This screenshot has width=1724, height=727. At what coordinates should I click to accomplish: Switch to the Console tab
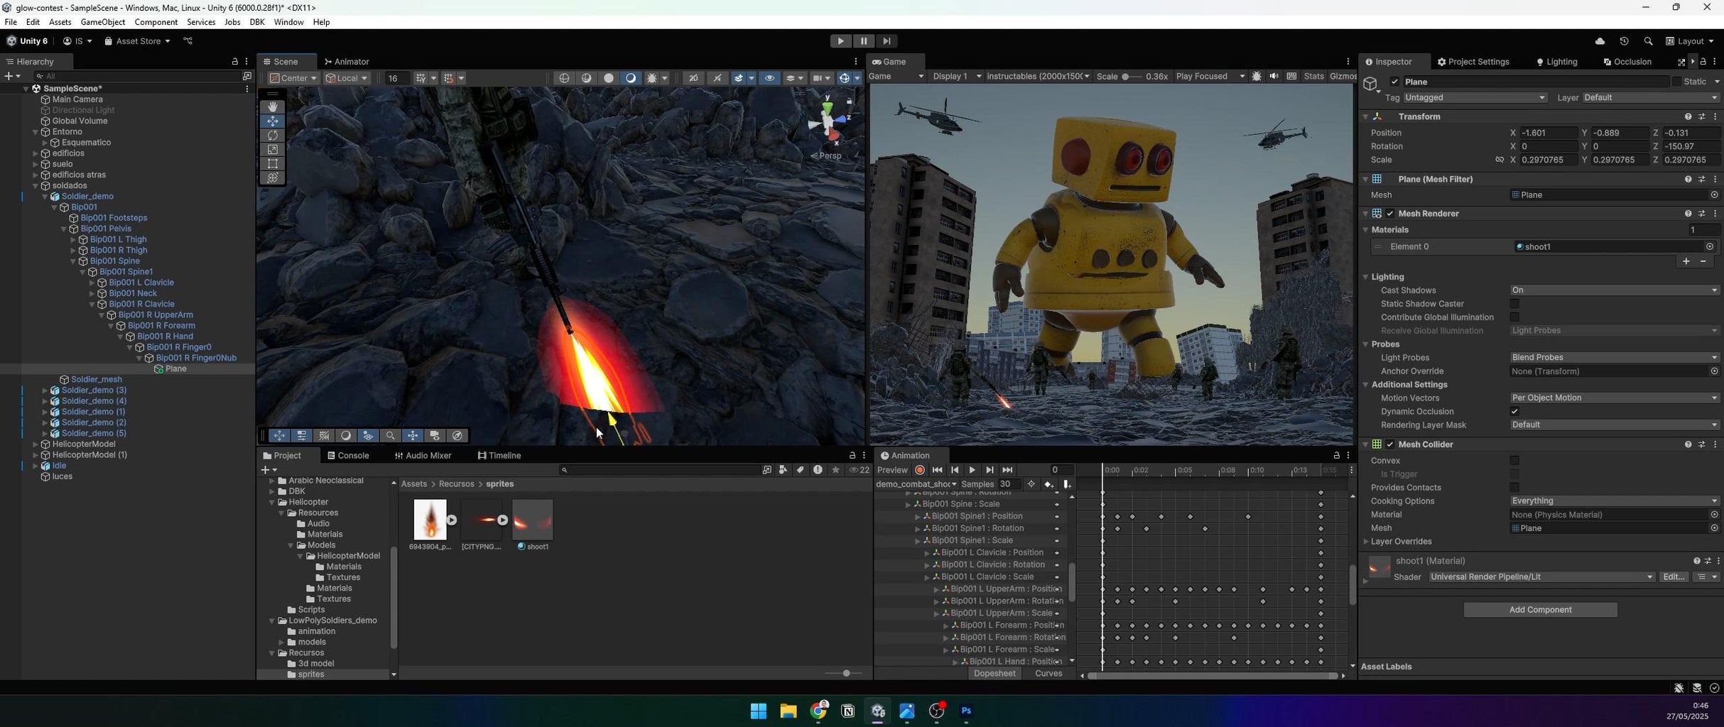point(348,456)
